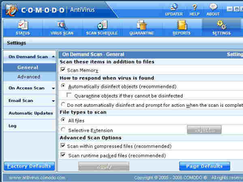Toggle Scan within compressed files checkbox

coord(63,146)
